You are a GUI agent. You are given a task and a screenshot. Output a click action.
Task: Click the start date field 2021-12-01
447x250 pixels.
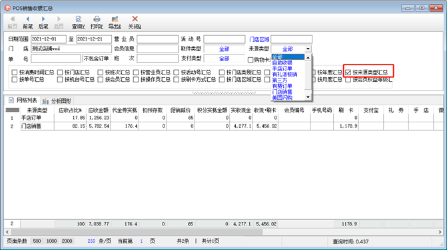(49, 39)
